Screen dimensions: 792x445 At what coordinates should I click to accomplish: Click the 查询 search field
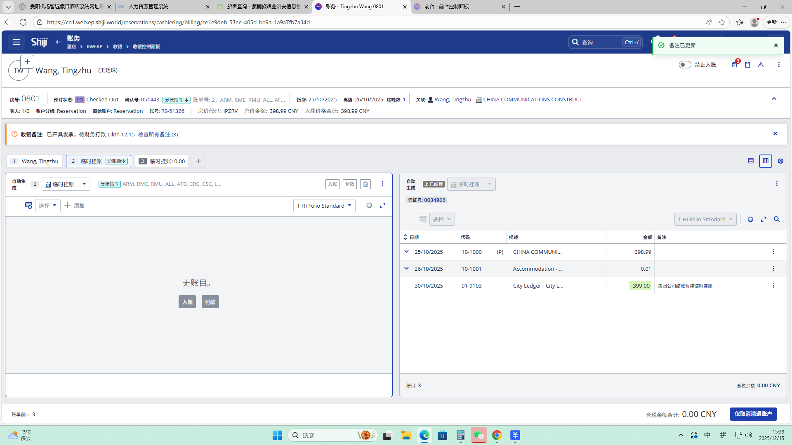pos(600,42)
